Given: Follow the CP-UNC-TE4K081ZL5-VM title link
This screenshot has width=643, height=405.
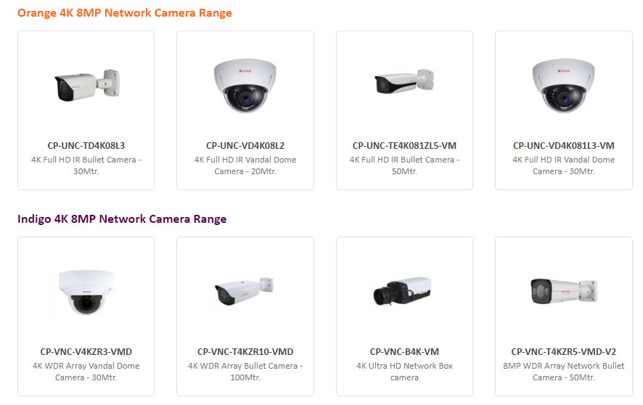Looking at the screenshot, I should pos(404,145).
